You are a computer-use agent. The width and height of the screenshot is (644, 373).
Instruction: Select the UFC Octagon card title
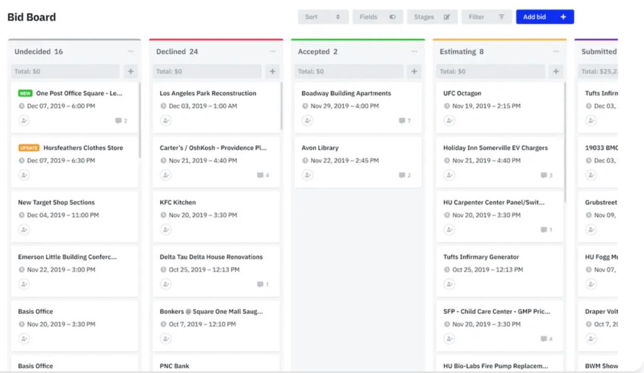462,93
